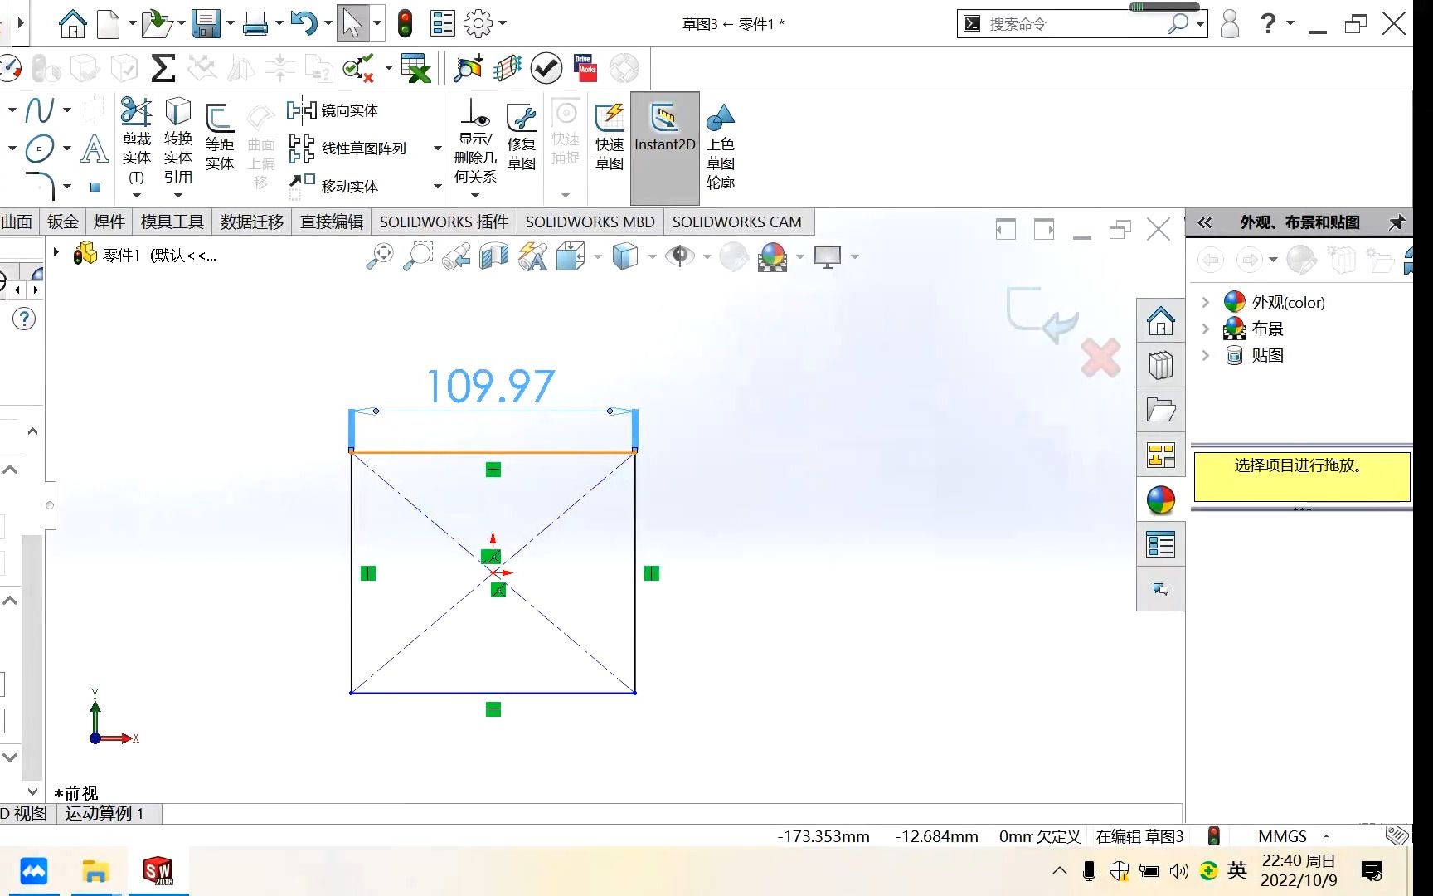Screen dimensions: 1433x896
Task: Click the Home icon in the top toolbar
Action: coord(73,24)
